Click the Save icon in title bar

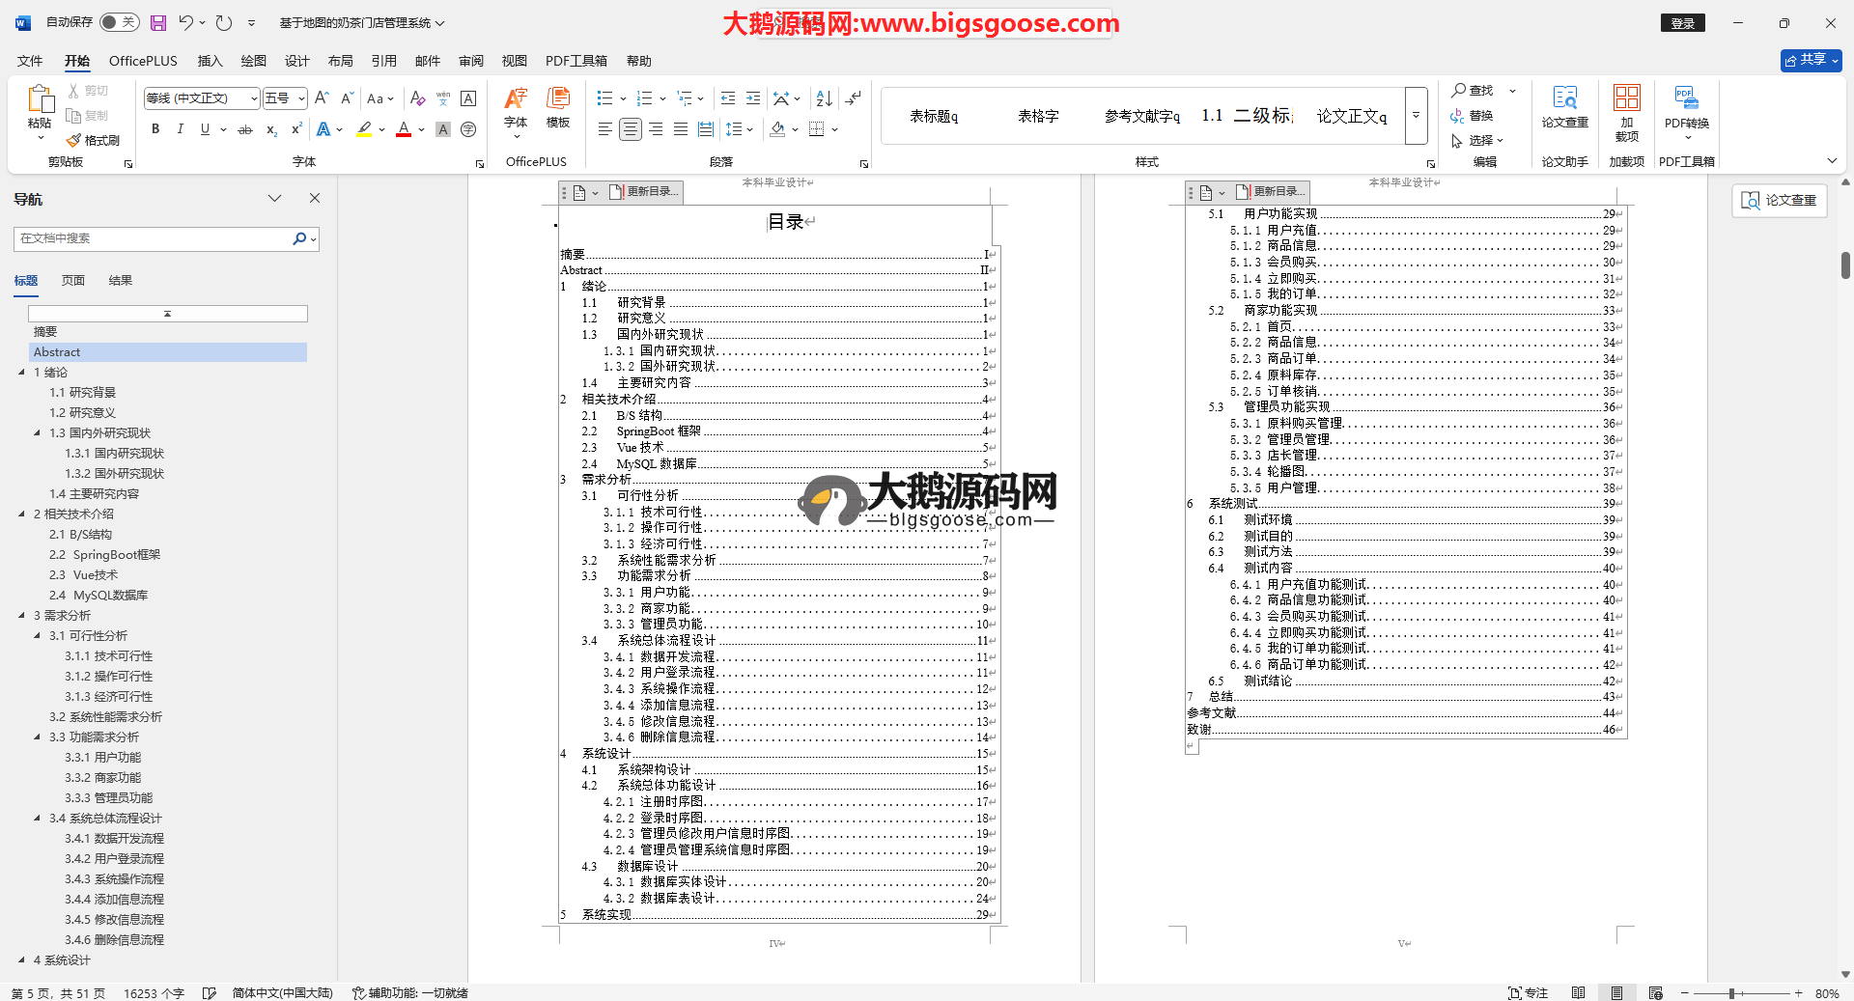pos(158,22)
